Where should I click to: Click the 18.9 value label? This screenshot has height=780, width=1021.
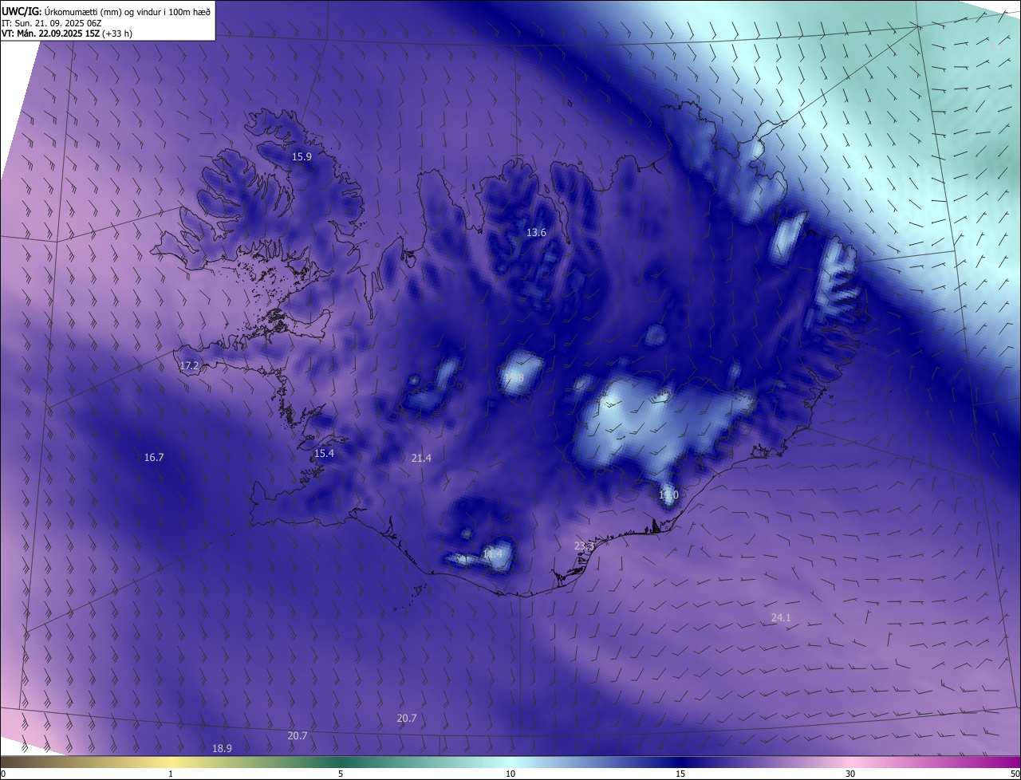coord(223,749)
